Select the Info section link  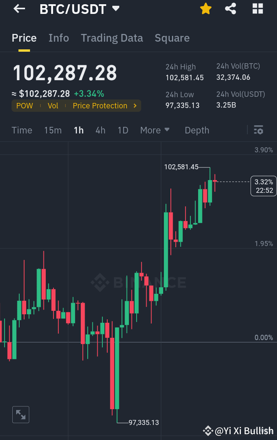pos(58,38)
